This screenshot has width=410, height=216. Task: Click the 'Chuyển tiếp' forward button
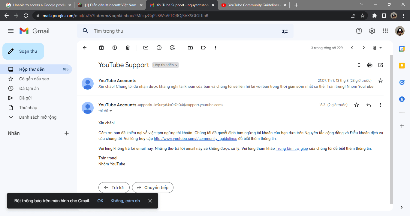[x=153, y=188]
